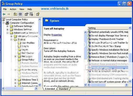Click policy icon beside Verbose vs normal status
133x96 pixels.
(89, 61)
